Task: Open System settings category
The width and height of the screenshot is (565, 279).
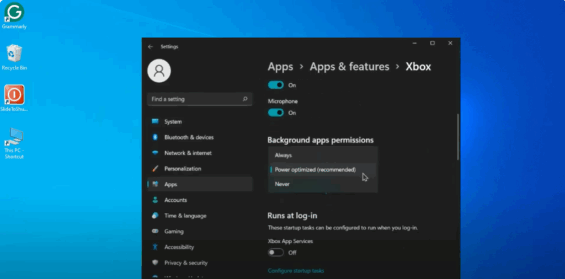Action: tap(200, 122)
